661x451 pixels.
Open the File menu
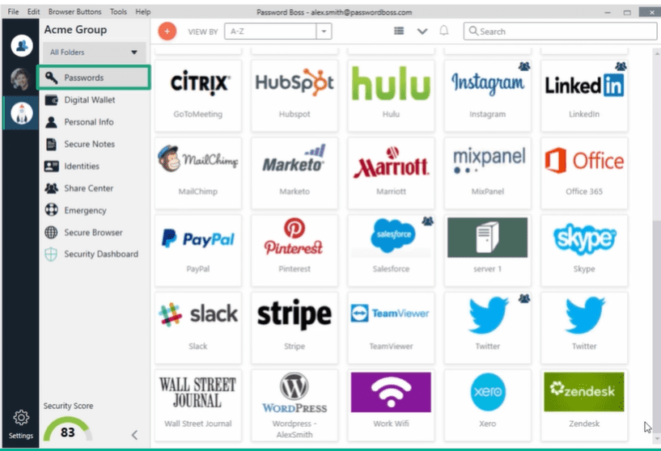(13, 12)
